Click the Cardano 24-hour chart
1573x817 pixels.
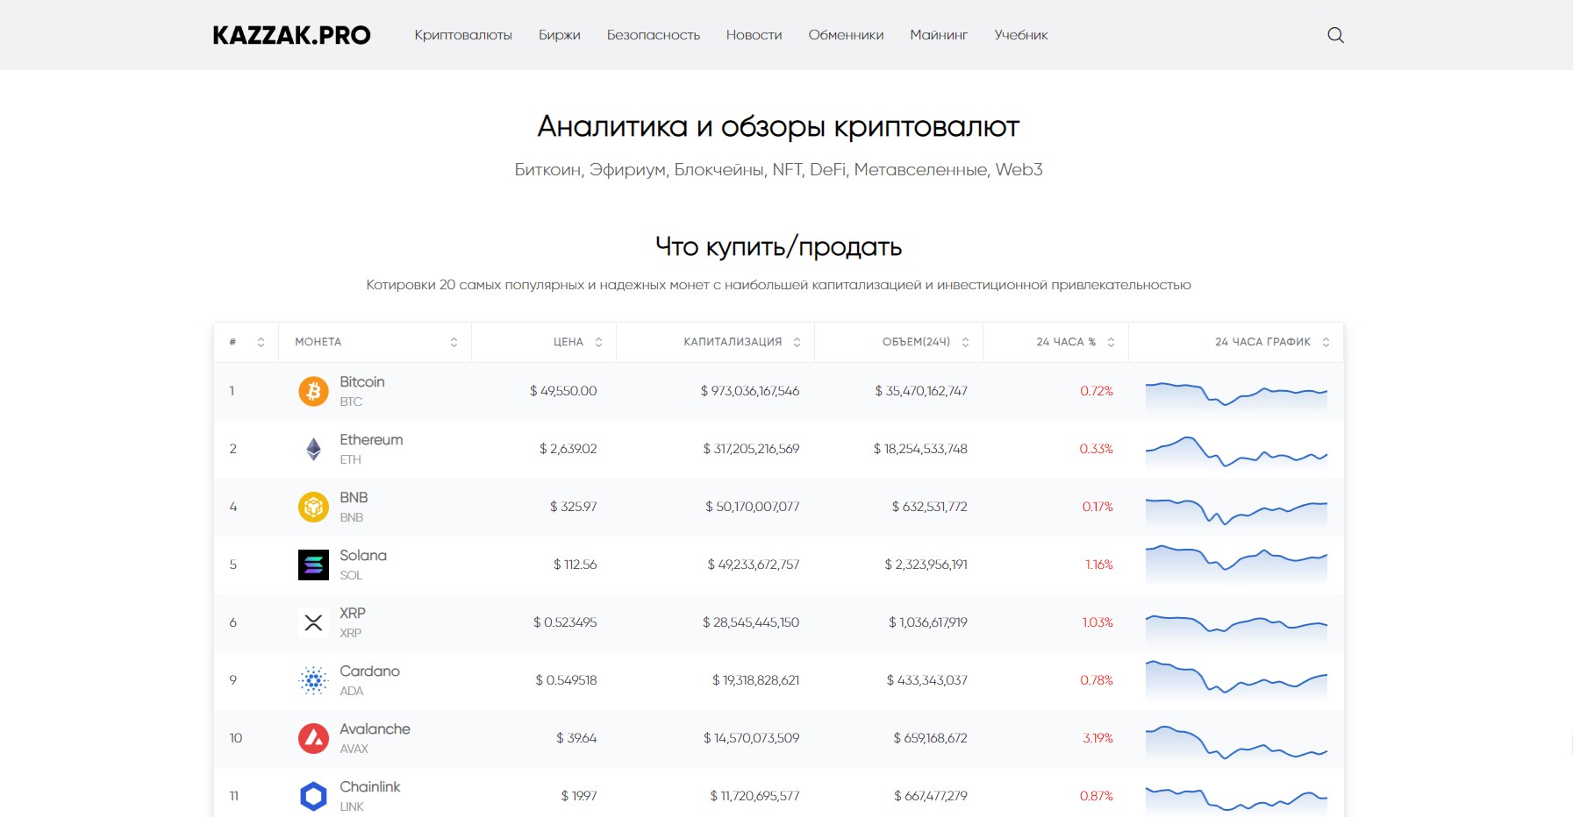coord(1236,681)
